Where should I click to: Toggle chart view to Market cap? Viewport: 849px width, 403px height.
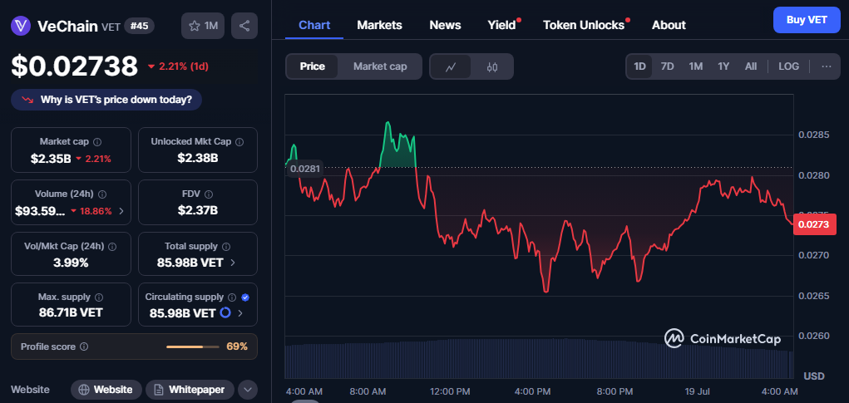[379, 66]
